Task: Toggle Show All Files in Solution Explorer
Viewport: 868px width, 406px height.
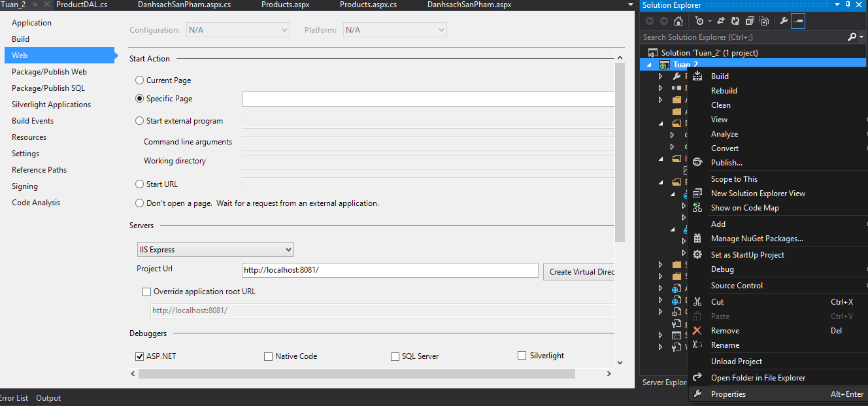Action: (765, 20)
